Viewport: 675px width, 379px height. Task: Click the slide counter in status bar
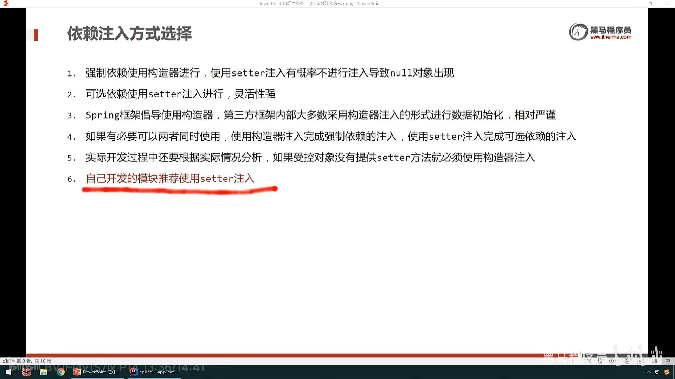coord(27,361)
